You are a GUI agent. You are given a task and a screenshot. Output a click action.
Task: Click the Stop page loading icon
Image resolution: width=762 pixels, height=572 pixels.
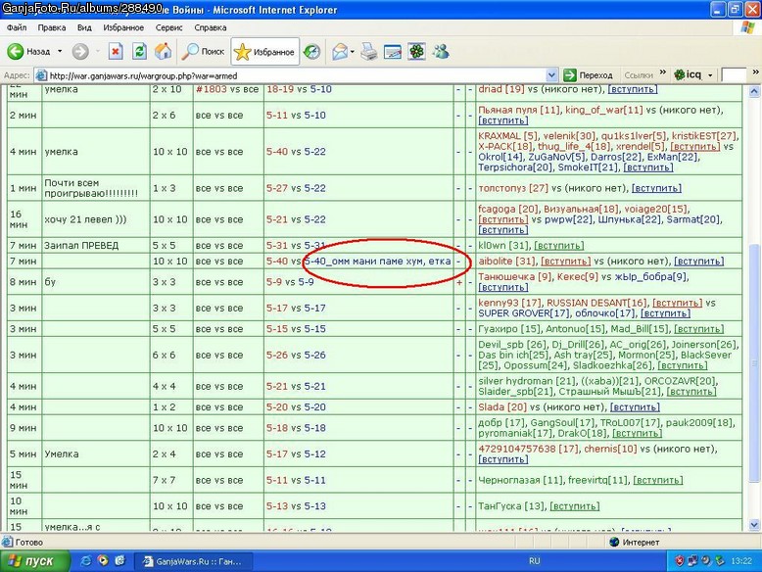116,51
